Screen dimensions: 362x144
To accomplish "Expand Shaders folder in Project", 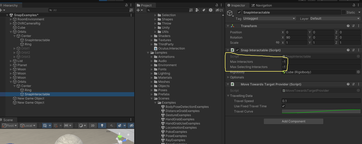I will tap(152, 36).
